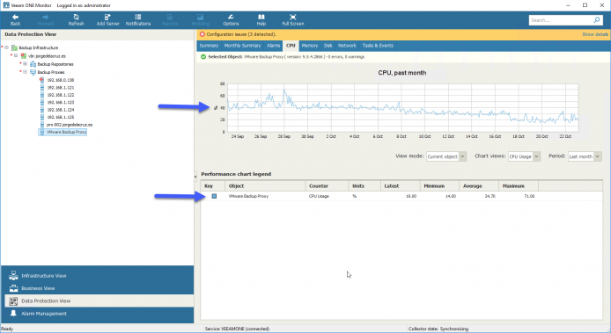
Task: Open the Add Server toolbar icon
Action: tap(107, 17)
